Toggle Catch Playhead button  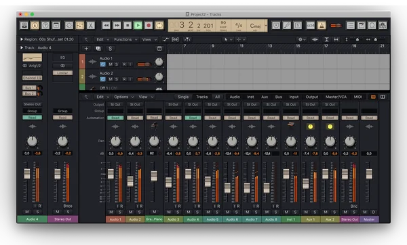click(x=187, y=39)
